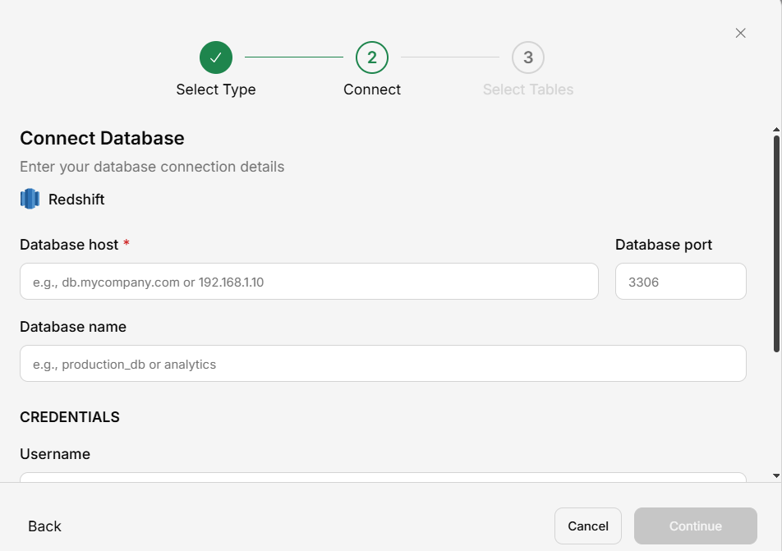The image size is (782, 551).
Task: Click the step 3 circle
Action: (x=528, y=57)
